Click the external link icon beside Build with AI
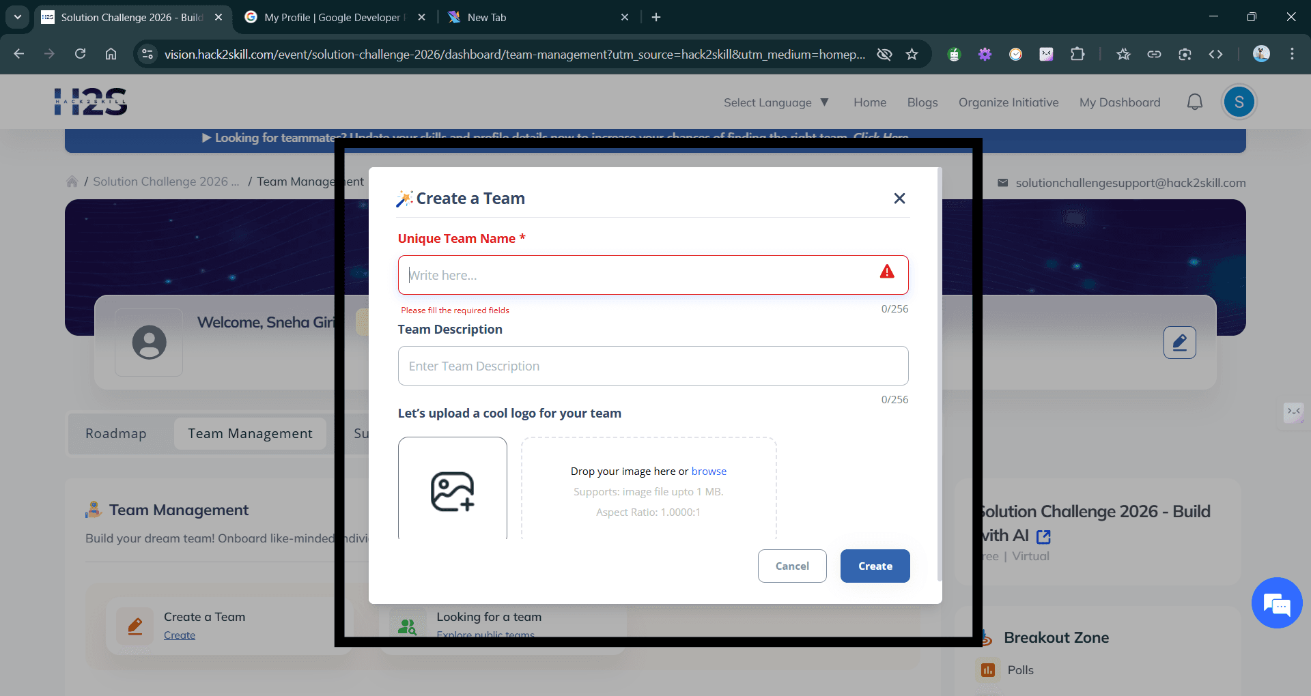 (x=1043, y=536)
